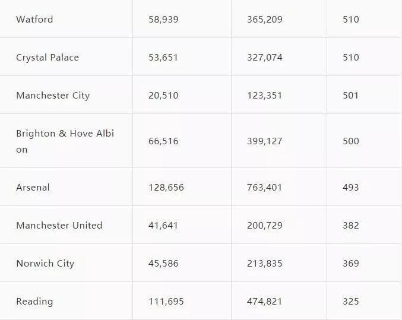Select the 20,510 Manchester City figure
The width and height of the screenshot is (402, 320).
tap(163, 96)
